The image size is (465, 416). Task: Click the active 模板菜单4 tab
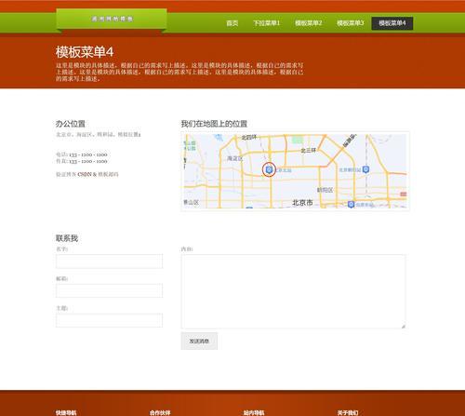[x=392, y=23]
